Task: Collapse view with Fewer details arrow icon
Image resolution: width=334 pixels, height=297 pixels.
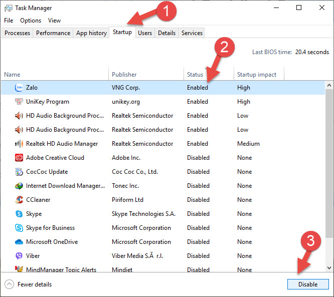Action: point(9,284)
